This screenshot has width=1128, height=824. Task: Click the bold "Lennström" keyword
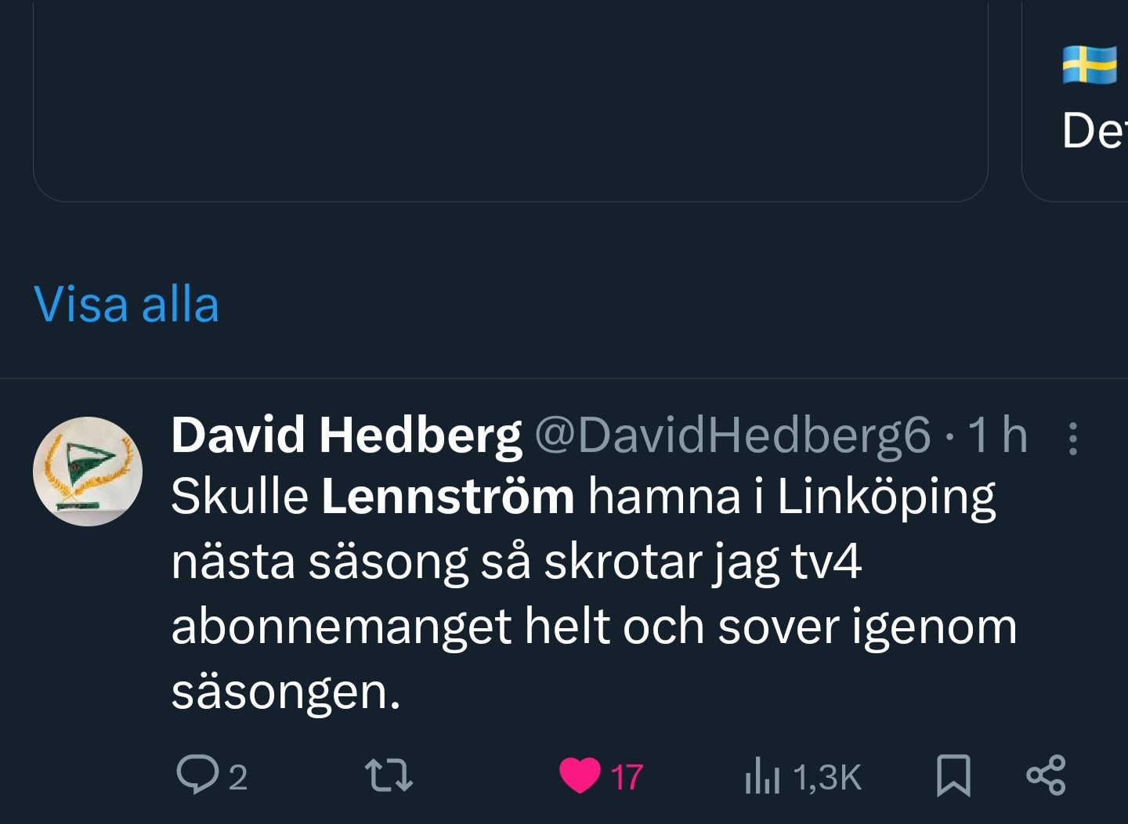447,497
